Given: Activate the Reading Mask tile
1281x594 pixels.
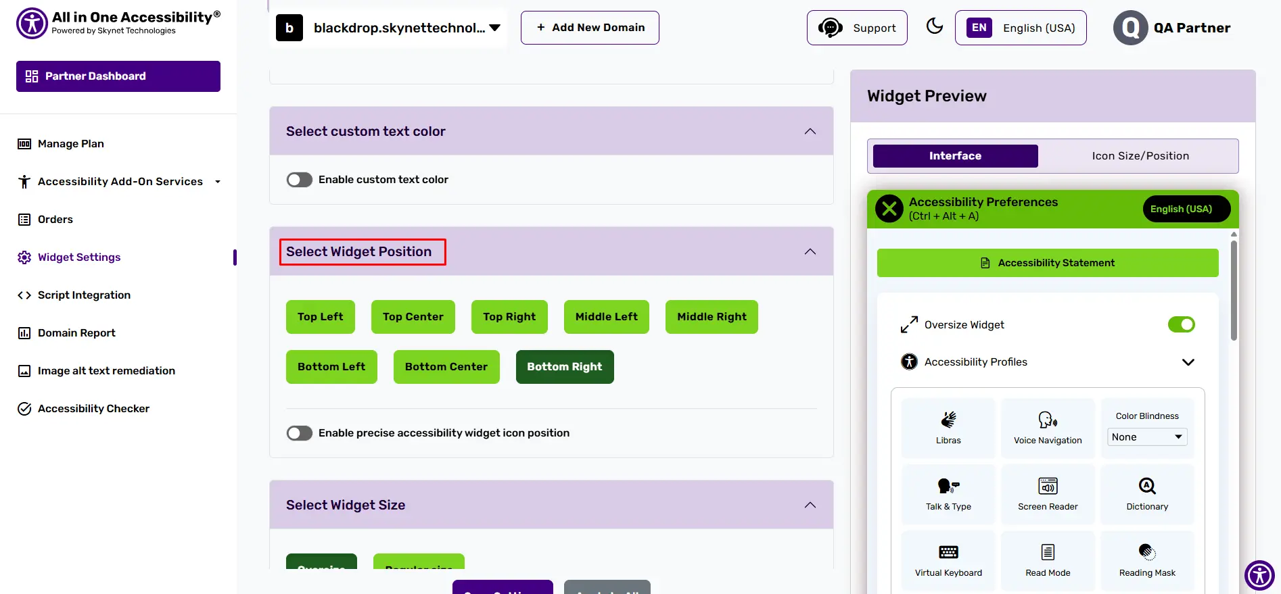Looking at the screenshot, I should [x=1147, y=560].
